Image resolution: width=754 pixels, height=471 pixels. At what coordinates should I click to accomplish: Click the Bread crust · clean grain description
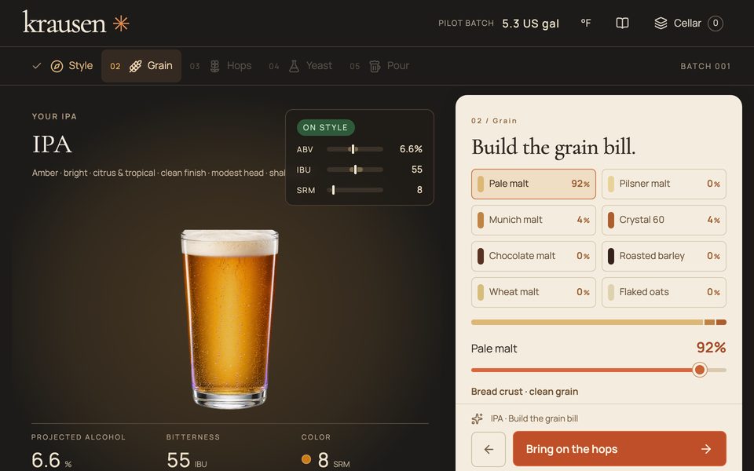(x=525, y=392)
